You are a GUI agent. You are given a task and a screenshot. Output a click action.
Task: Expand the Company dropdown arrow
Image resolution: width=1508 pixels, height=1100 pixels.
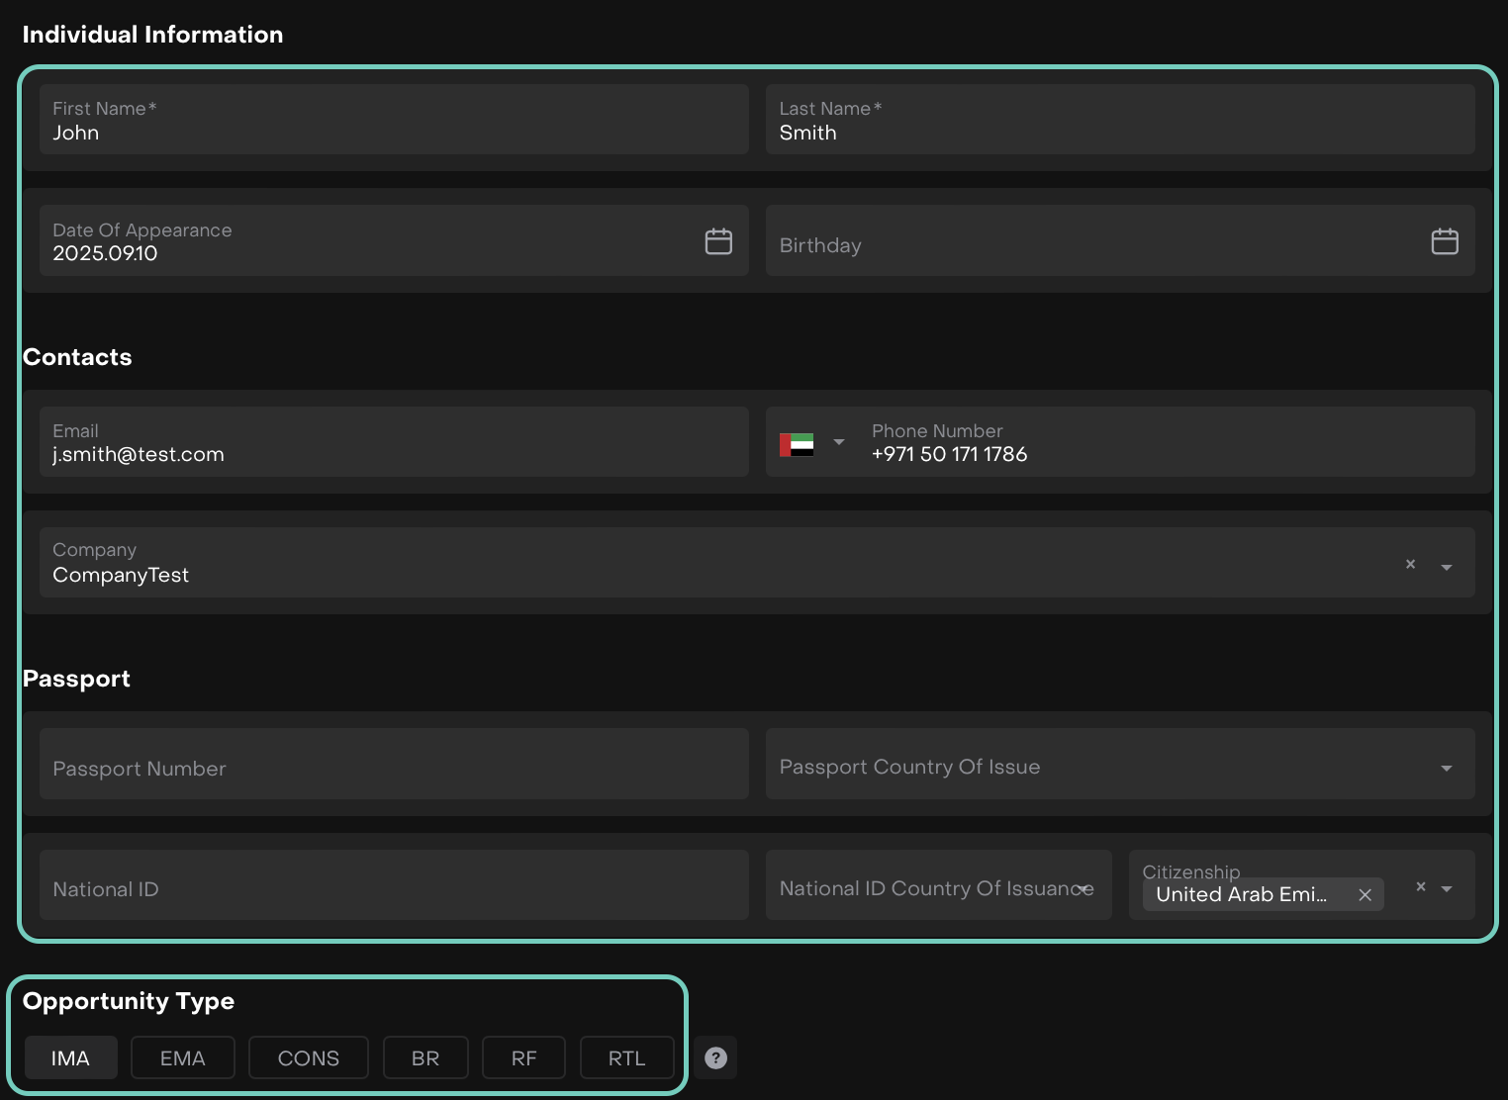[1446, 567]
